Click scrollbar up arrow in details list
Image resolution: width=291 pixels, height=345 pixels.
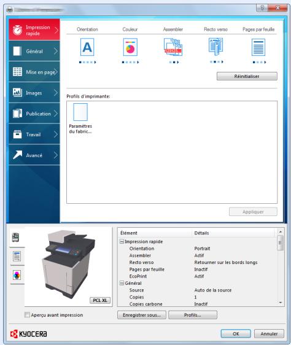pyautogui.click(x=280, y=231)
